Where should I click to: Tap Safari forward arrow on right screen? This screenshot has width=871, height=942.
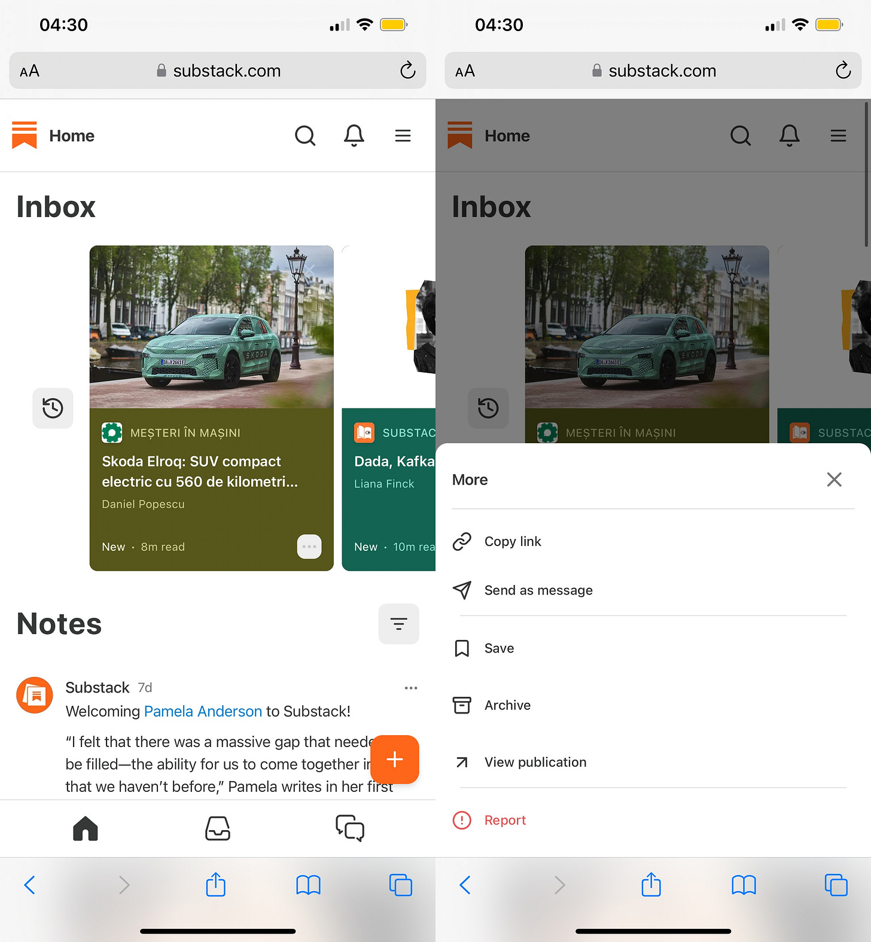tap(559, 885)
